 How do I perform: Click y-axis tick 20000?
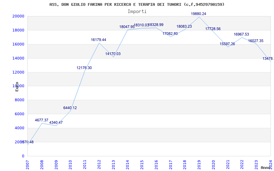coord(18,16)
